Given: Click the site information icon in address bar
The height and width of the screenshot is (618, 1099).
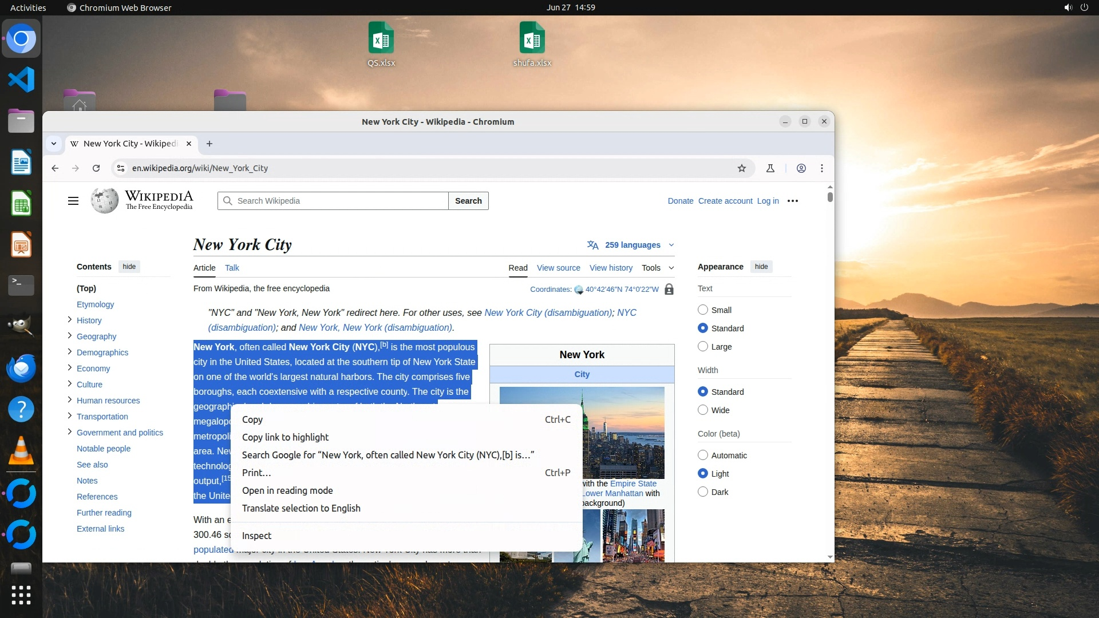Looking at the screenshot, I should [x=120, y=168].
